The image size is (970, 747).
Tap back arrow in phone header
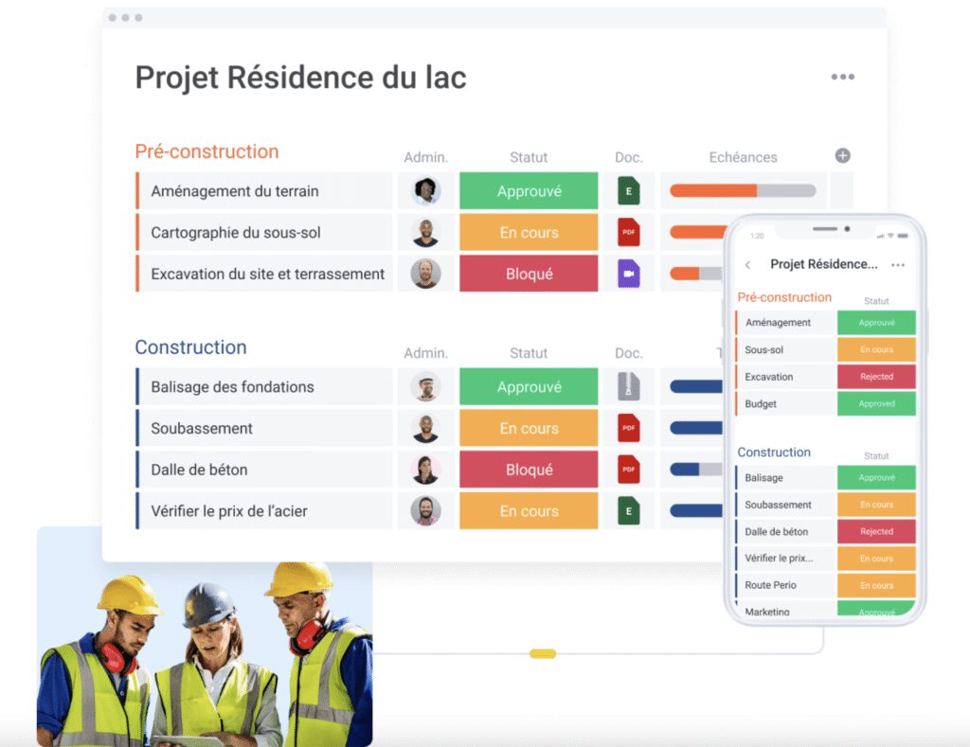pyautogui.click(x=747, y=265)
